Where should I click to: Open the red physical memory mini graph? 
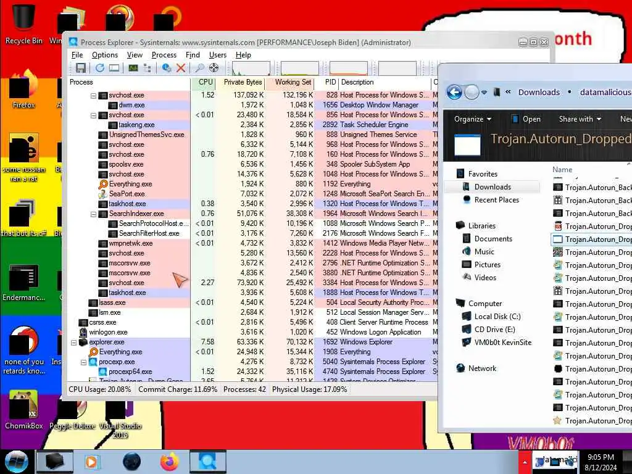[x=348, y=68]
